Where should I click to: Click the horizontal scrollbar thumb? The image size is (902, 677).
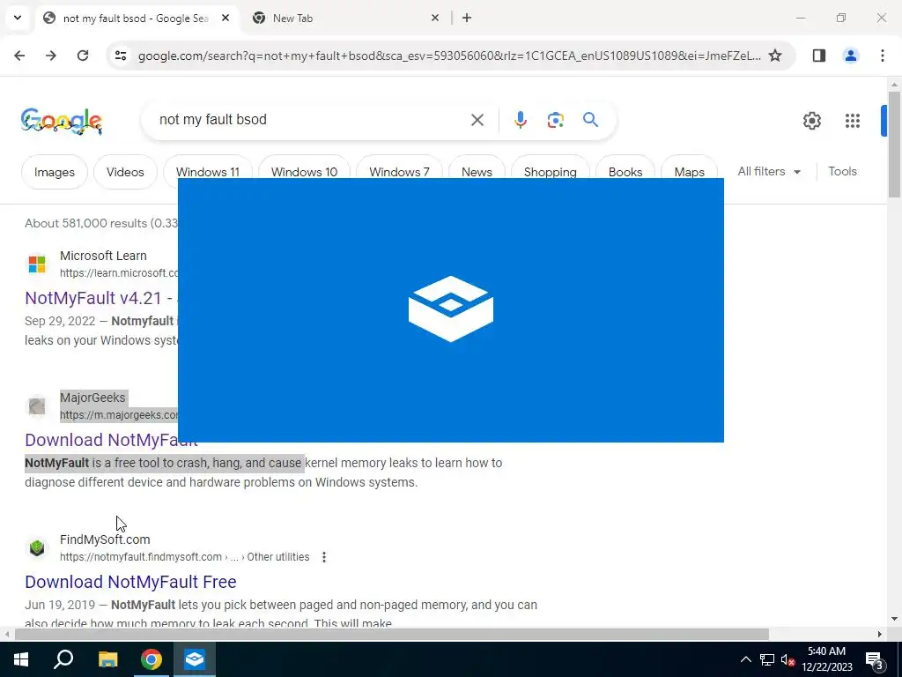392,635
